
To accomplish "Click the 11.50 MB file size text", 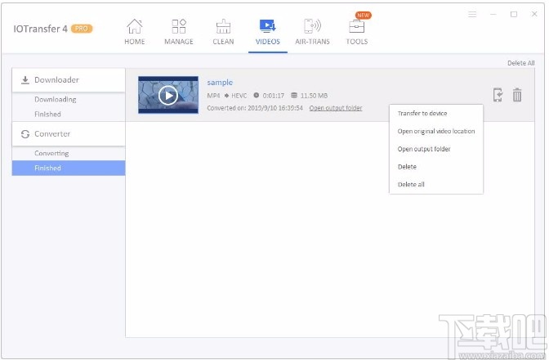I will coord(314,96).
